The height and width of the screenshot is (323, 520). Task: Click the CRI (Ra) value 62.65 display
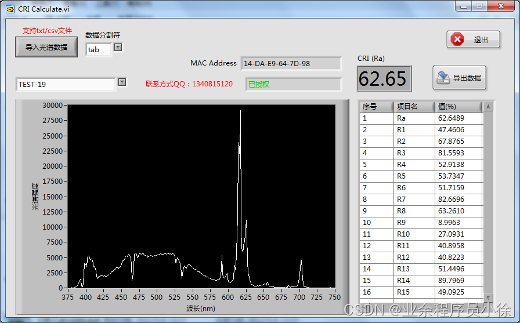[x=384, y=79]
